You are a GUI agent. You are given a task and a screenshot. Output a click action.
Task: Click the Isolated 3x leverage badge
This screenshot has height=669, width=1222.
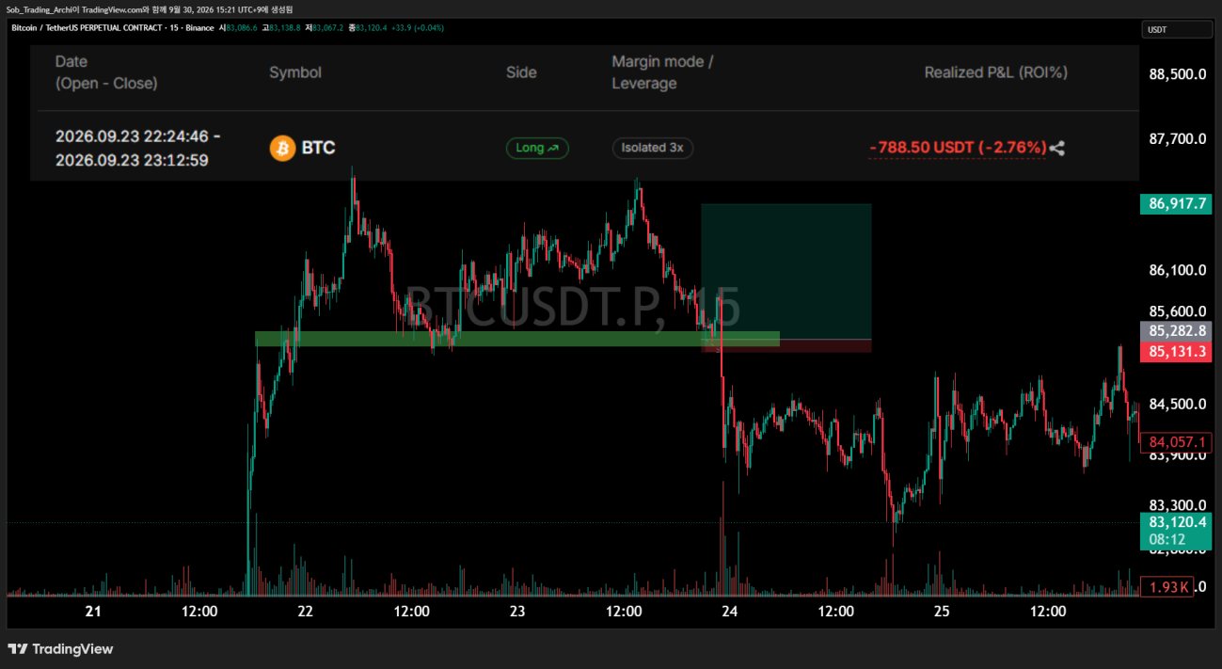(x=652, y=148)
